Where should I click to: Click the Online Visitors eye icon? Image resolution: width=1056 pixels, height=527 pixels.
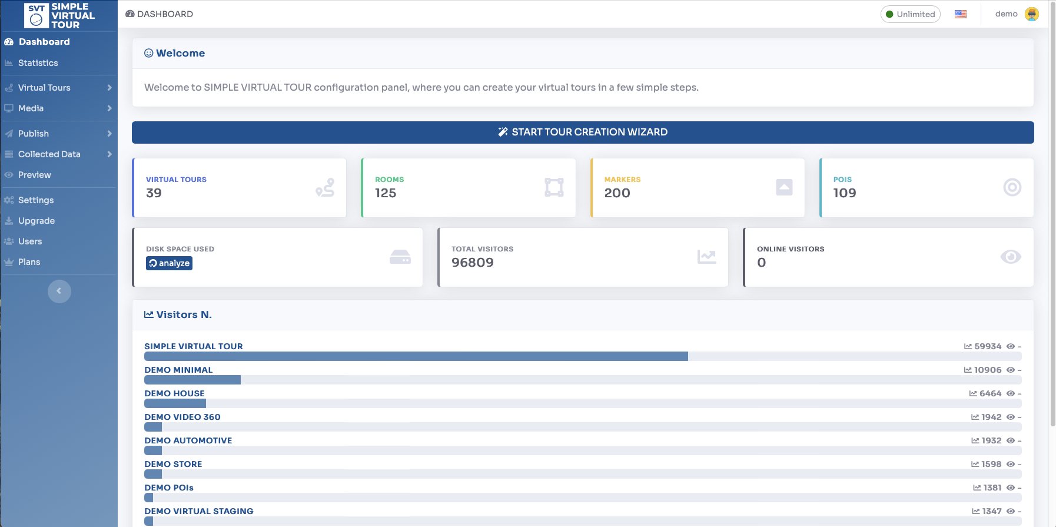click(x=1011, y=257)
